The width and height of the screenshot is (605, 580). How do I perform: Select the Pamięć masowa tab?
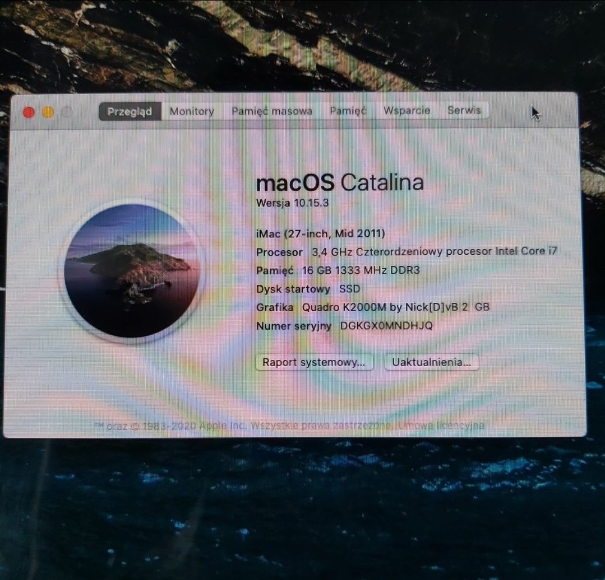[272, 111]
